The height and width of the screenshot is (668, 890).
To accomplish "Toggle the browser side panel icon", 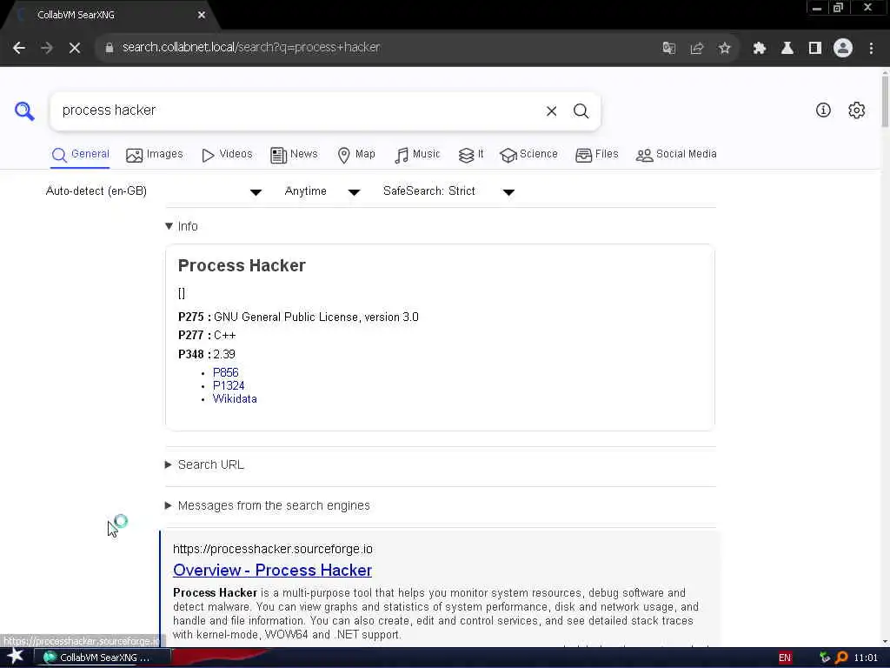I will pyautogui.click(x=815, y=48).
